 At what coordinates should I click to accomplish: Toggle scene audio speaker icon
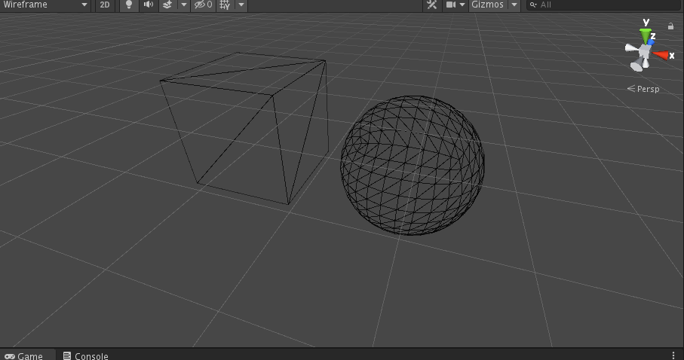click(x=149, y=5)
